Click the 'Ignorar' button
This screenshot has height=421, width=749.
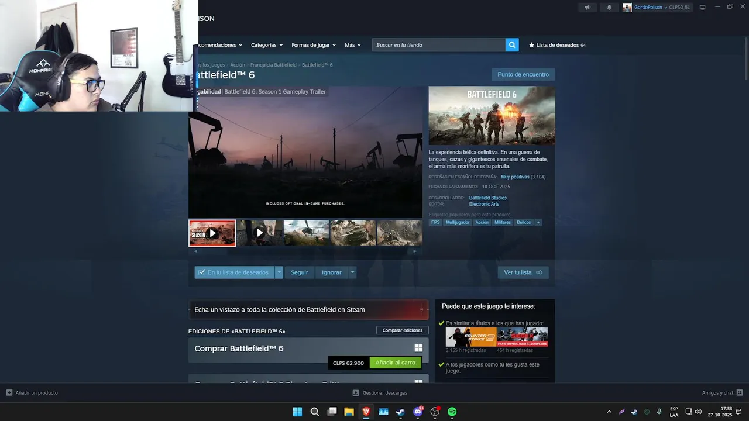[331, 272]
